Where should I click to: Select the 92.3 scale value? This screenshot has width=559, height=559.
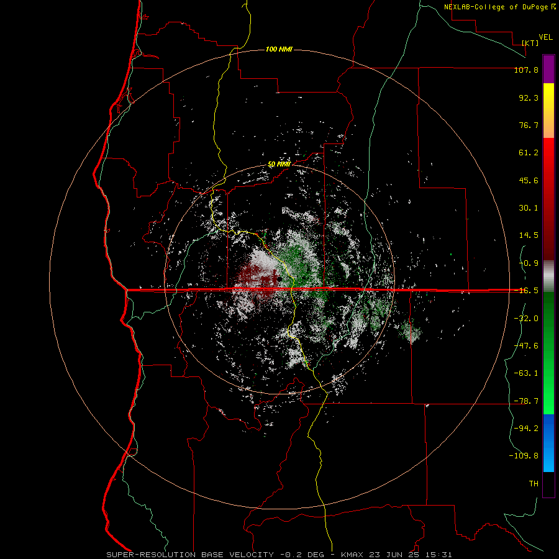point(529,98)
